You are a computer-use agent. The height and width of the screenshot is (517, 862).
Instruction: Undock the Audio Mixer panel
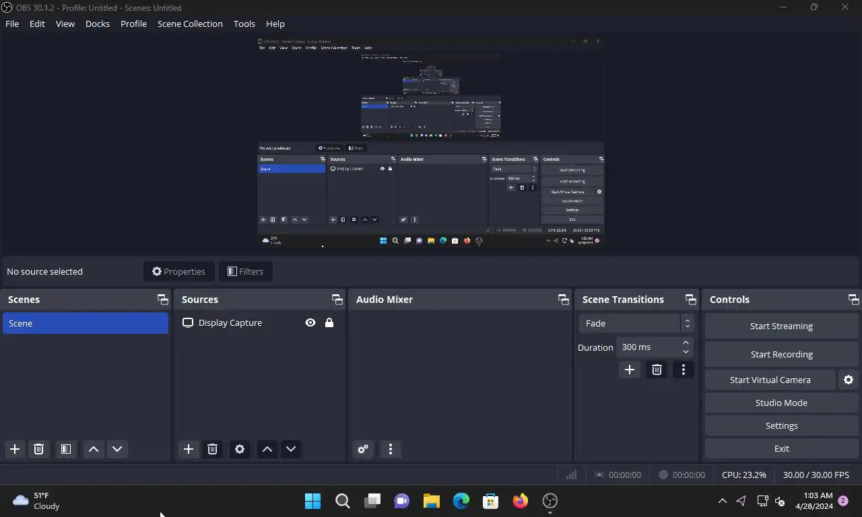pyautogui.click(x=564, y=300)
